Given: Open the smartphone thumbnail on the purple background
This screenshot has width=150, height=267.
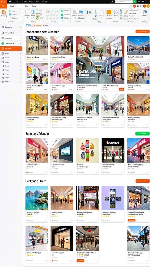Looking at the screenshot, I should tap(113, 198).
